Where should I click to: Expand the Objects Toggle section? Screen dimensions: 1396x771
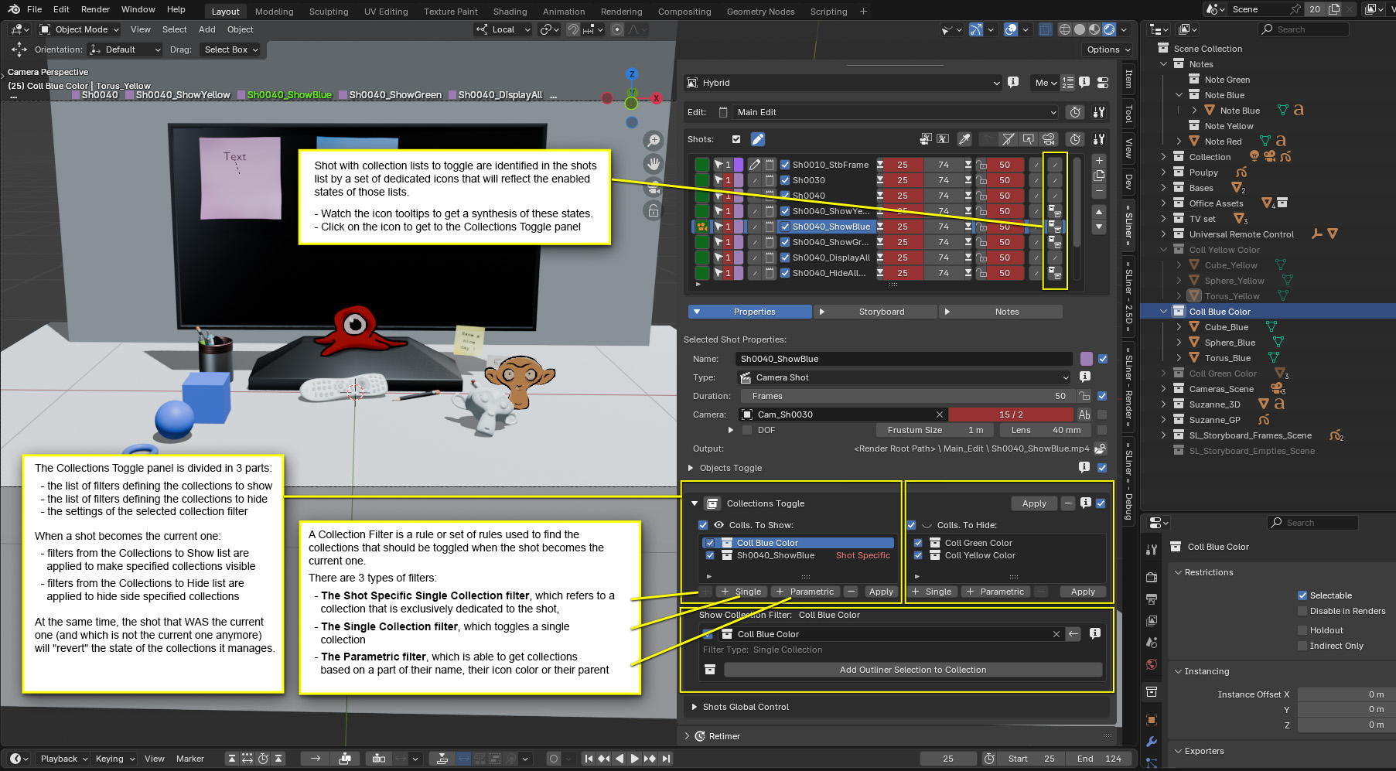[x=691, y=468]
